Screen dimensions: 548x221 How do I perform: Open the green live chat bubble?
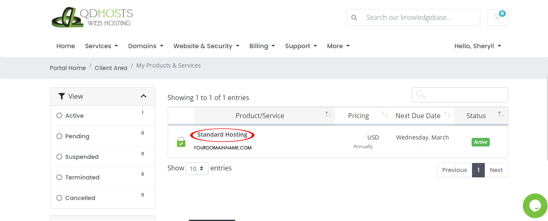[535, 206]
